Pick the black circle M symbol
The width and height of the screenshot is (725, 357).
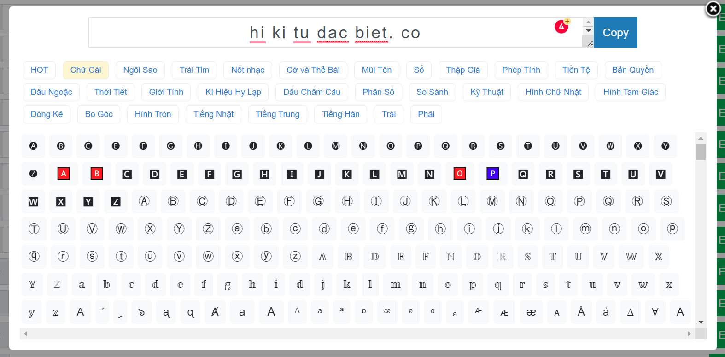pyautogui.click(x=336, y=146)
